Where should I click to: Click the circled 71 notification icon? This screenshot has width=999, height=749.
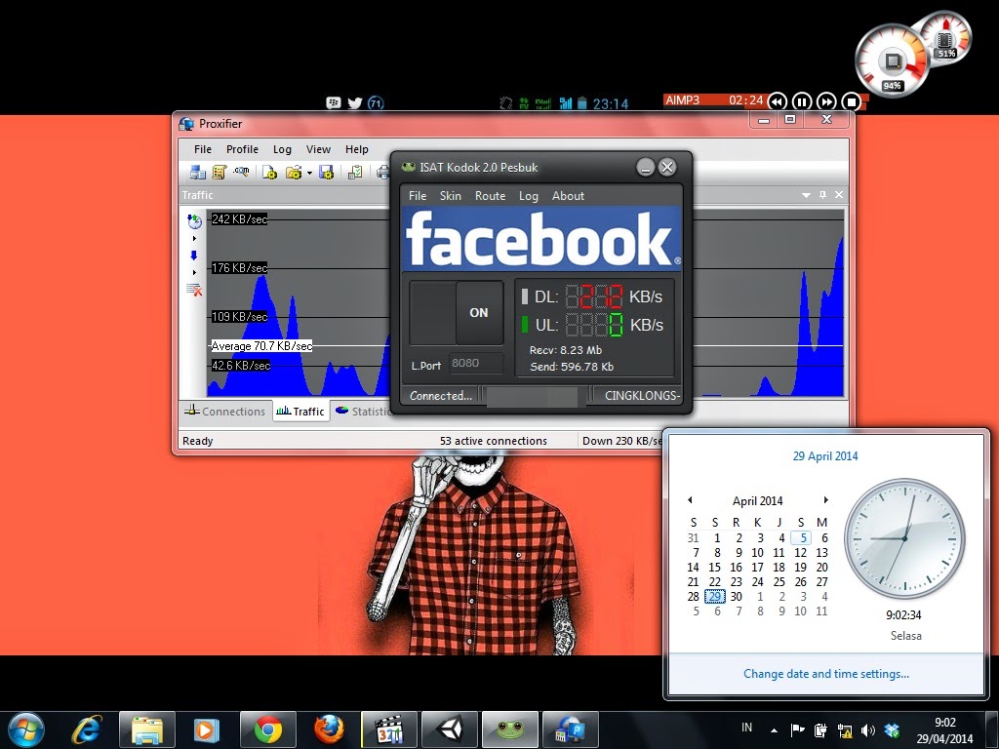(x=376, y=102)
